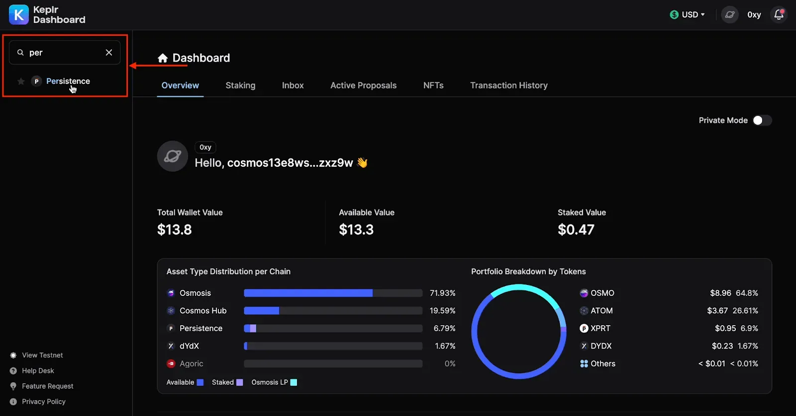Open the USD currency dropdown
Viewport: 796px width, 416px height.
(x=688, y=15)
